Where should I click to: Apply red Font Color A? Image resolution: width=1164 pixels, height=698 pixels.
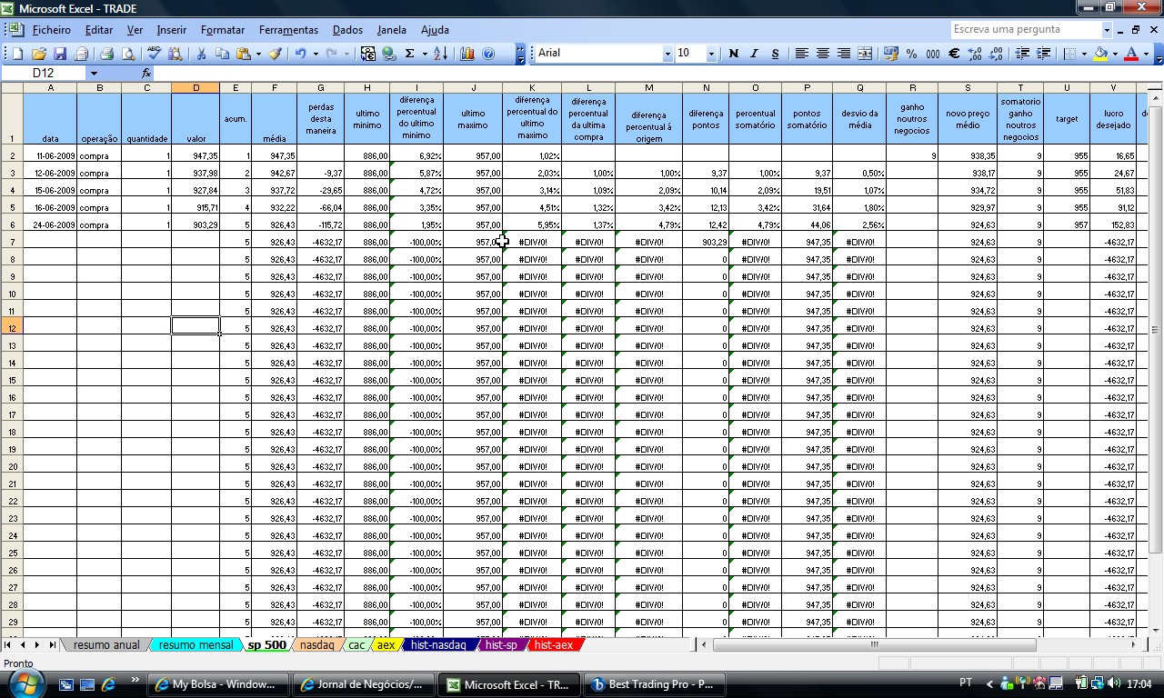[1131, 54]
